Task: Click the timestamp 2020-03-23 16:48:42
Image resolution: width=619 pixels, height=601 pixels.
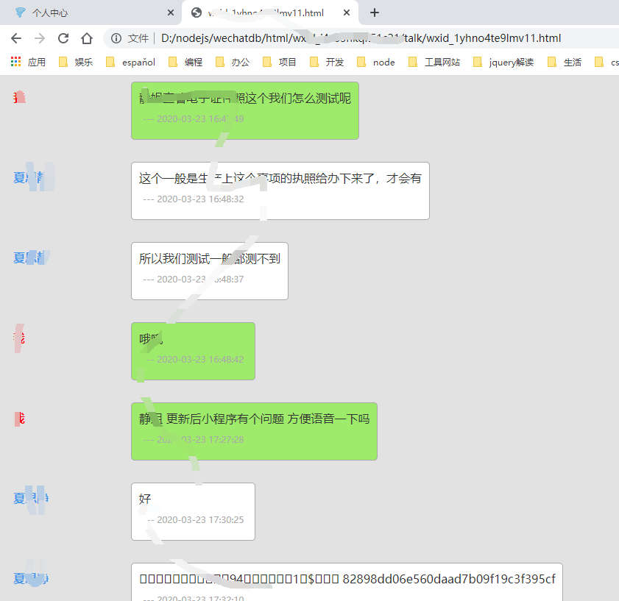Action: point(200,360)
